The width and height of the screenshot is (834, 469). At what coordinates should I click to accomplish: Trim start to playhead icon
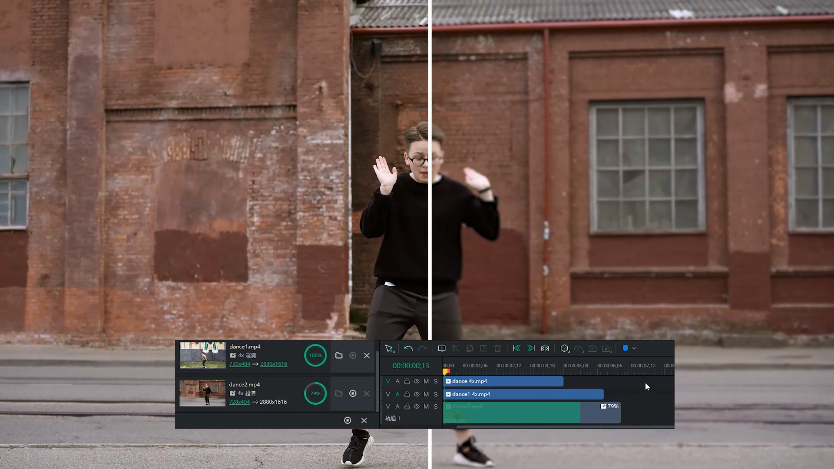[x=516, y=348]
